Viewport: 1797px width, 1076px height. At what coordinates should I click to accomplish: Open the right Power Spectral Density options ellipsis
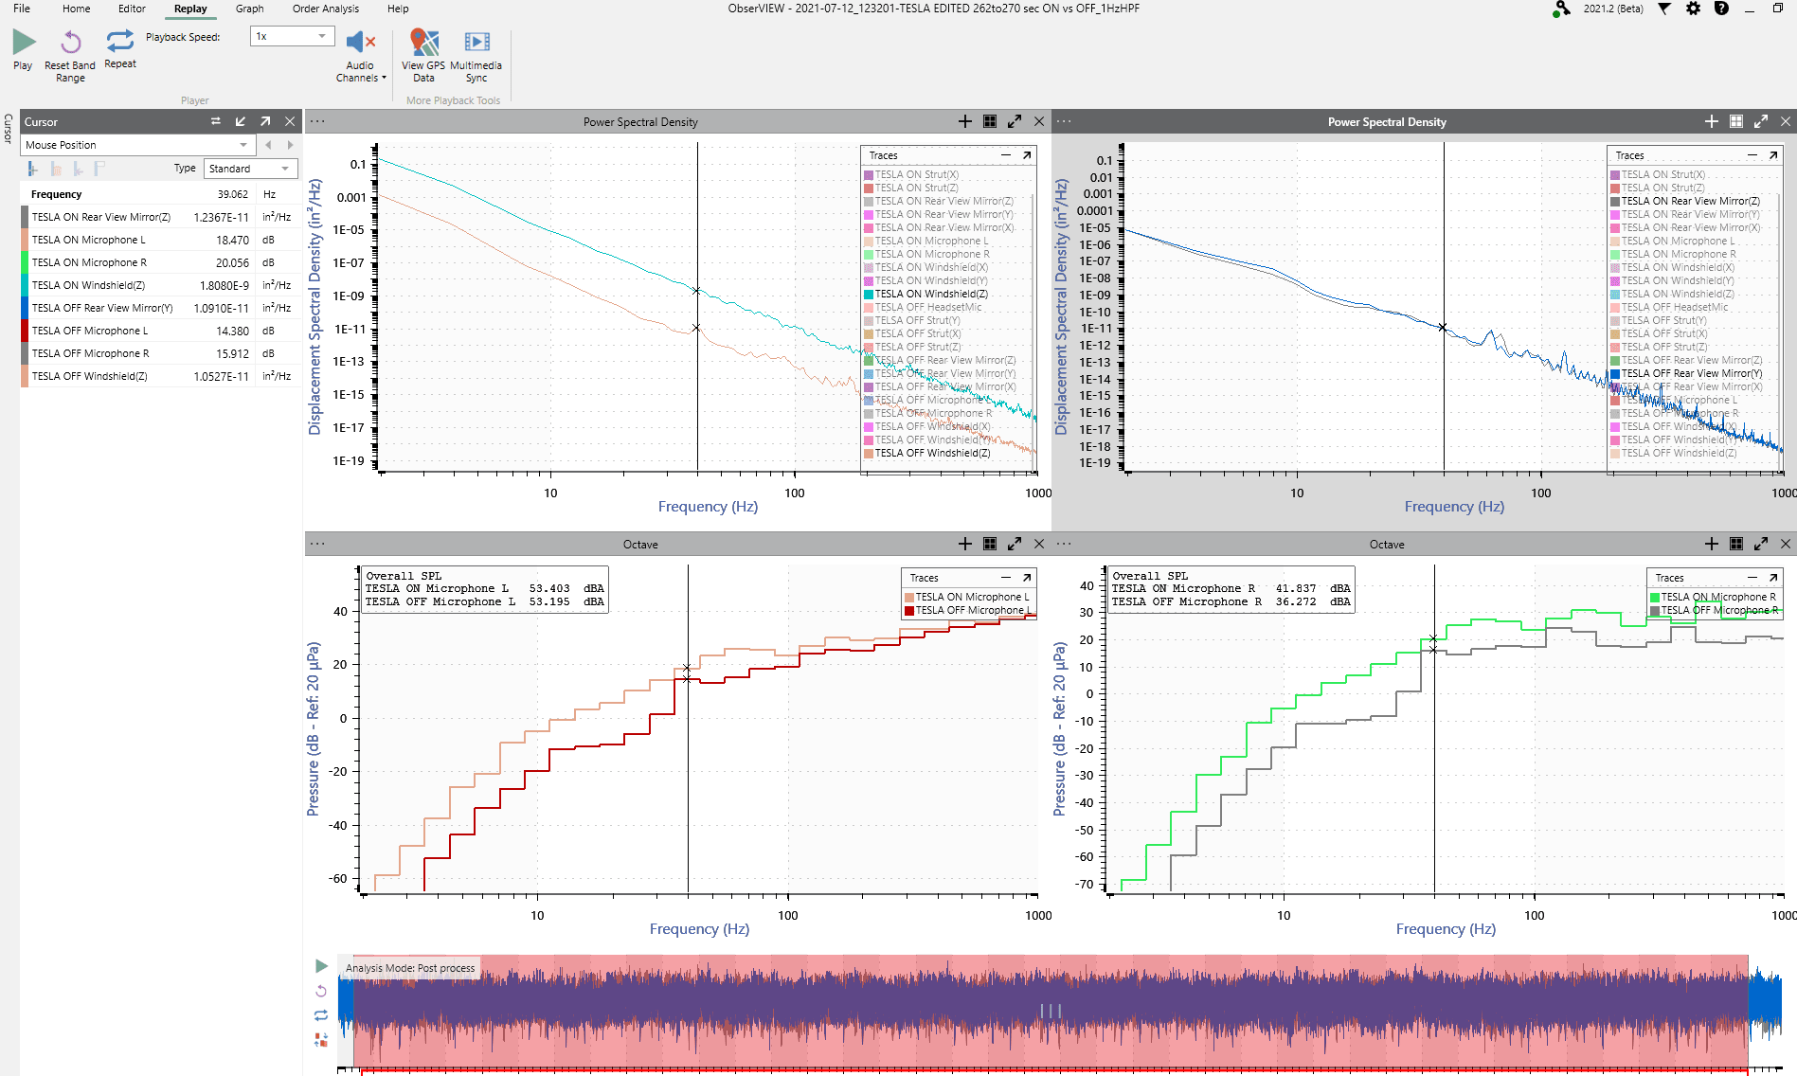(x=1064, y=121)
